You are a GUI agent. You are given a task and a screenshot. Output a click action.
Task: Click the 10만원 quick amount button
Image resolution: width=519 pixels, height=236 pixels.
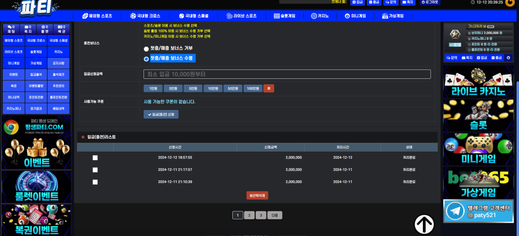(213, 88)
